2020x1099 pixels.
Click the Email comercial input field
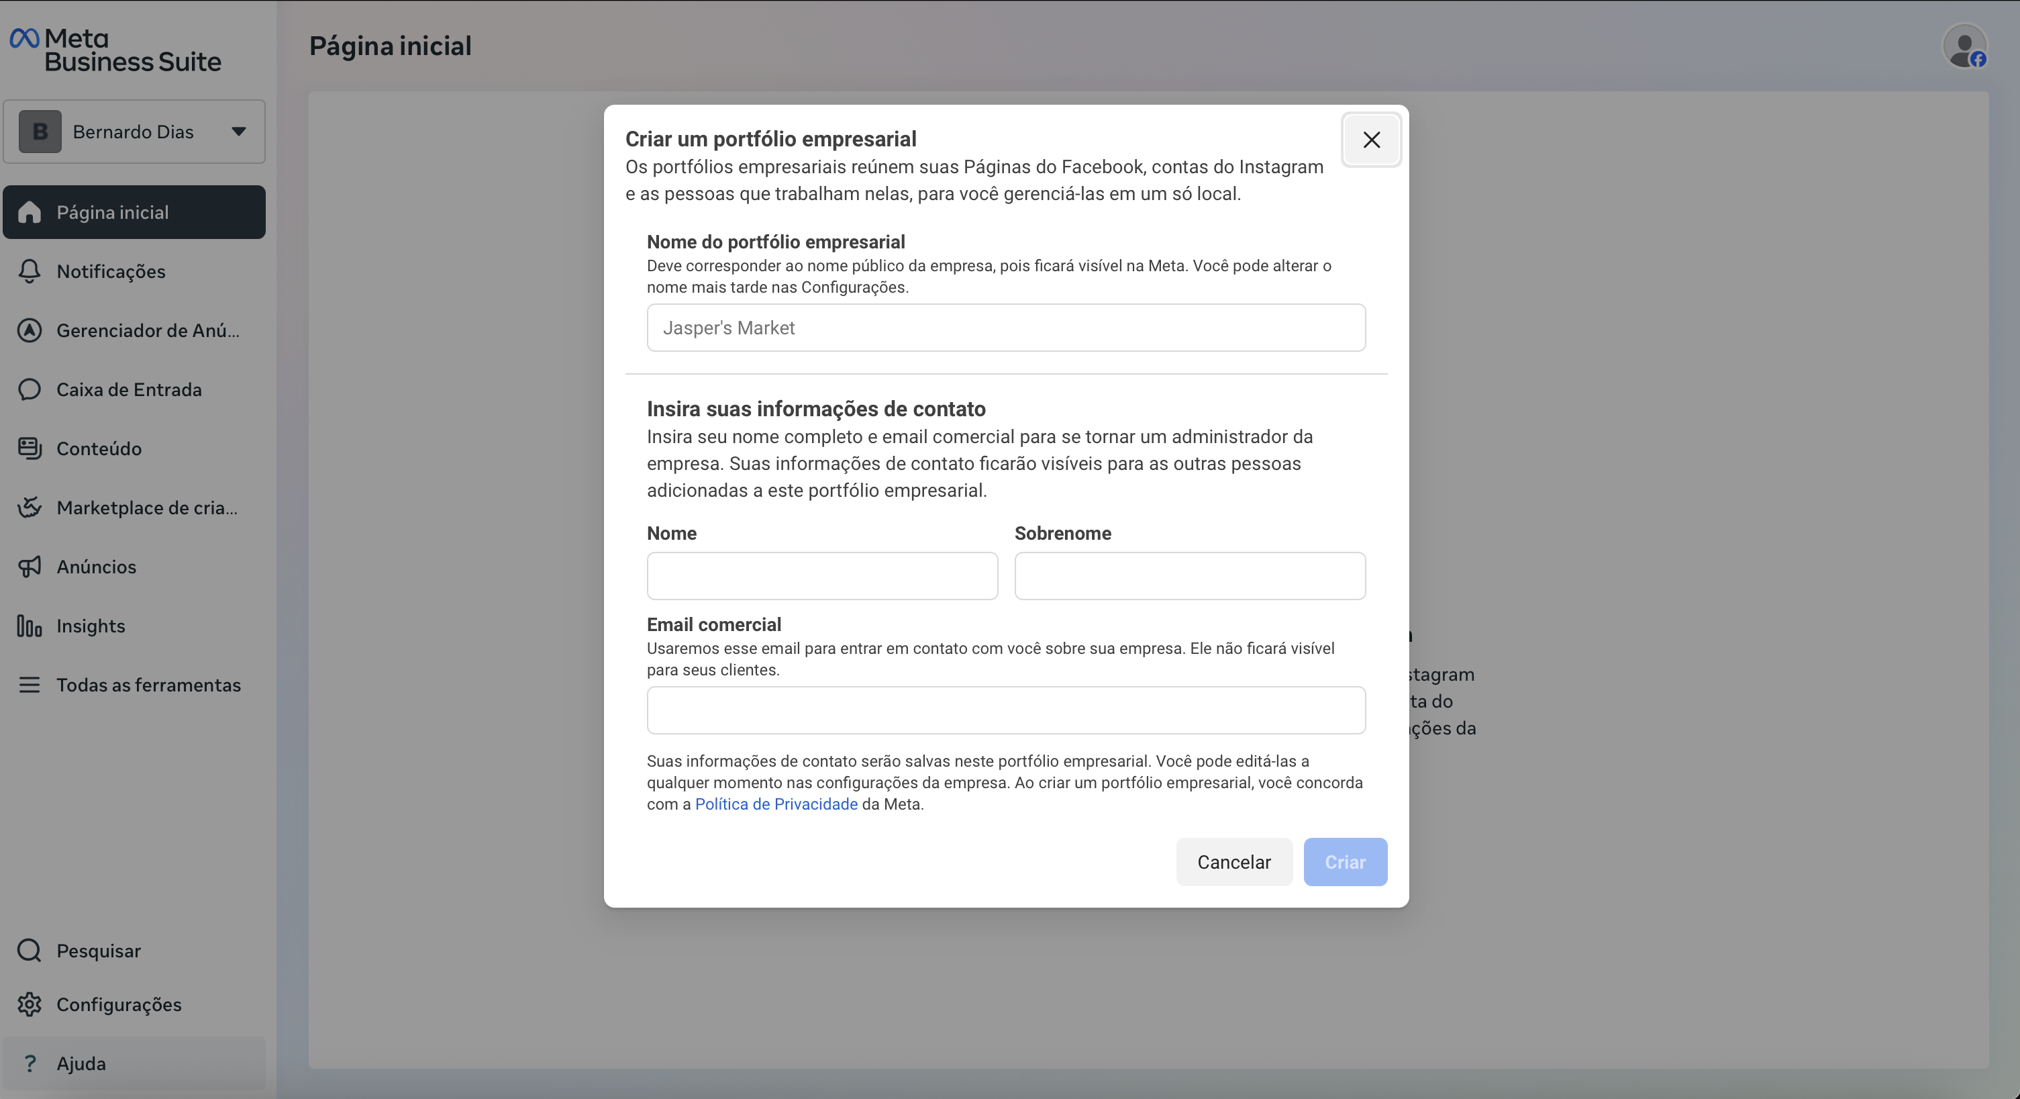pos(1005,711)
